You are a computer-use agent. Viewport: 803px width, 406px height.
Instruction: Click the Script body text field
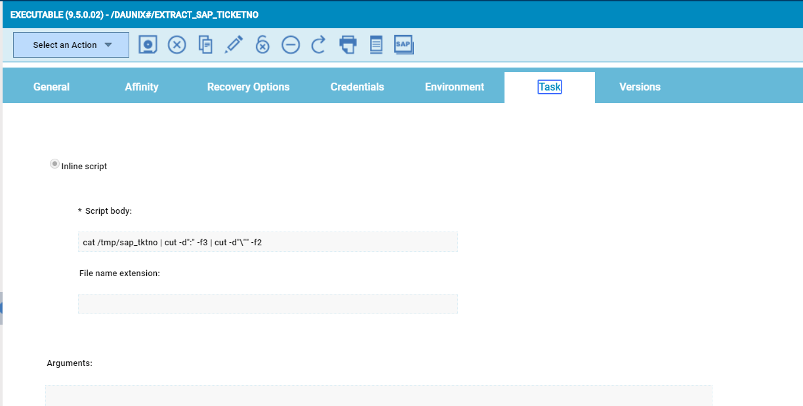click(x=268, y=242)
